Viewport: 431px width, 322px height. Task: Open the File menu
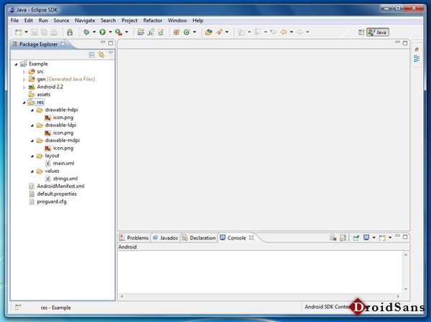point(14,20)
